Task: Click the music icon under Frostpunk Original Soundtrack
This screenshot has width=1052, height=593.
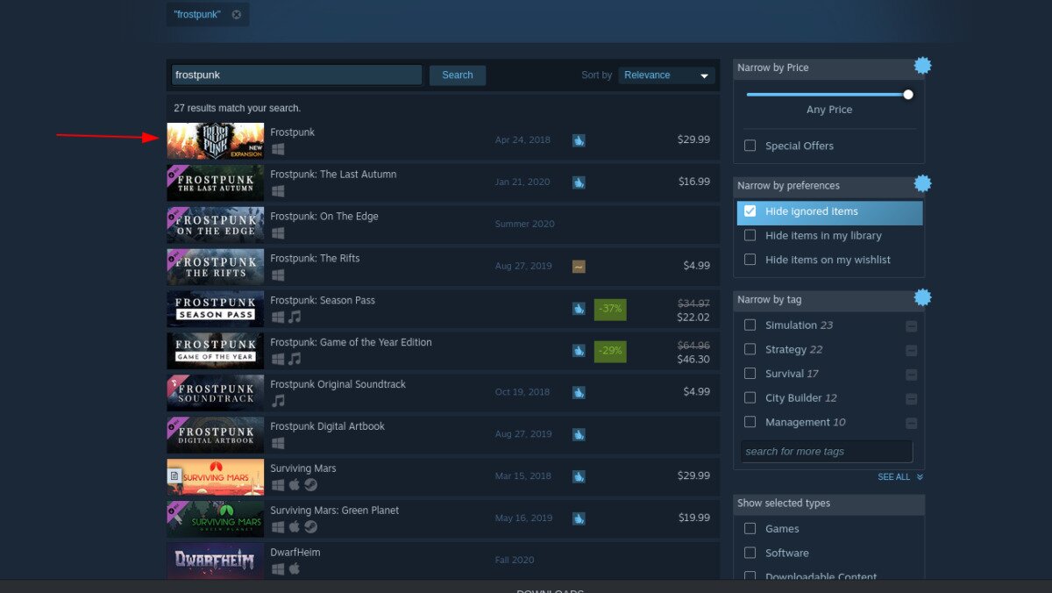Action: click(x=278, y=401)
